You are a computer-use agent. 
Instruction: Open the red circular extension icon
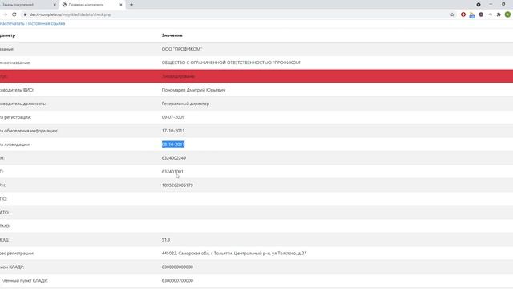463,14
